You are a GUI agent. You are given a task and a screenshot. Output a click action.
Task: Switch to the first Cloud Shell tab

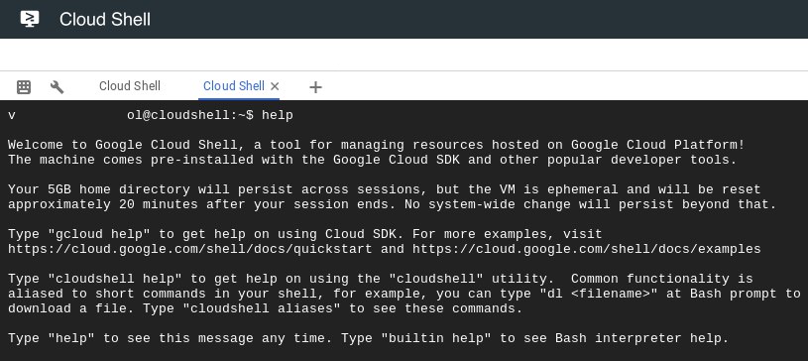coord(129,86)
